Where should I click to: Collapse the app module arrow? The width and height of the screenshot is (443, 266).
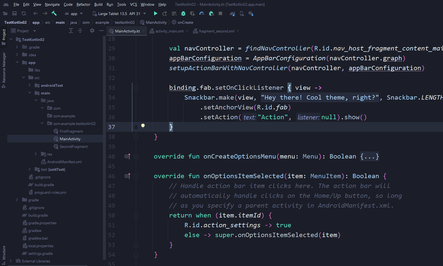coord(17,62)
